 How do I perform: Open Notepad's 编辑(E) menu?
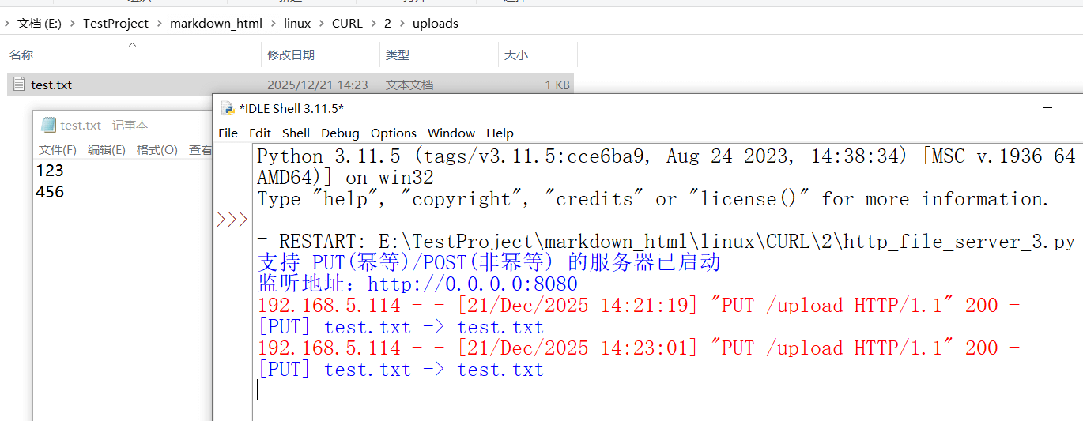pyautogui.click(x=107, y=150)
